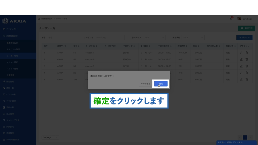Sort by 単価 column sort arrows
Viewport: 258px width, 145px height.
pos(198,46)
